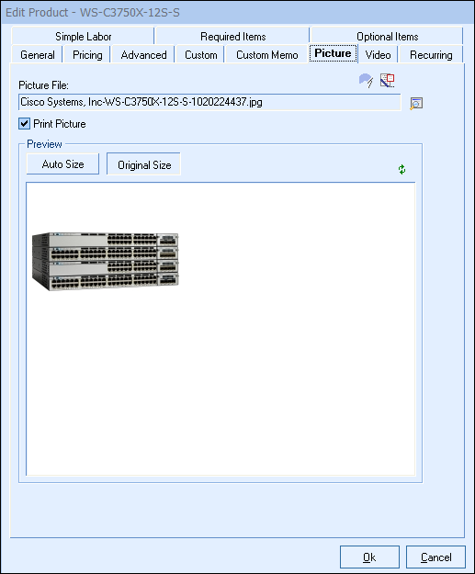Image resolution: width=475 pixels, height=574 pixels.
Task: Click the Picture File name field
Action: click(x=209, y=102)
